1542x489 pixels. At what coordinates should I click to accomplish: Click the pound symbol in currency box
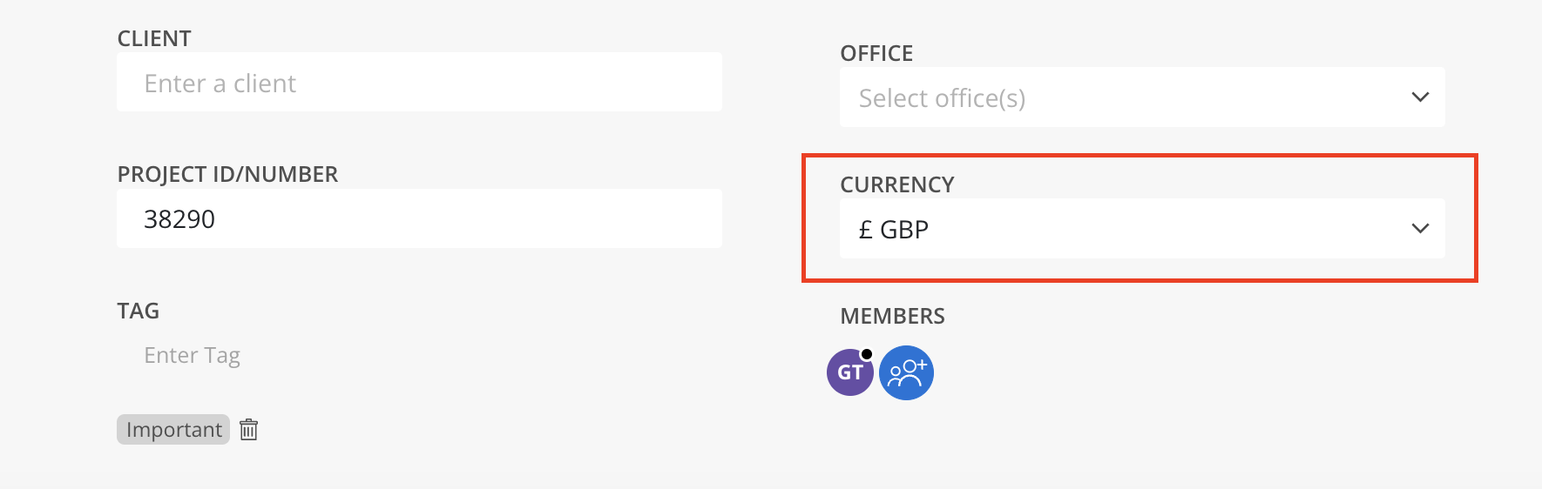point(865,229)
